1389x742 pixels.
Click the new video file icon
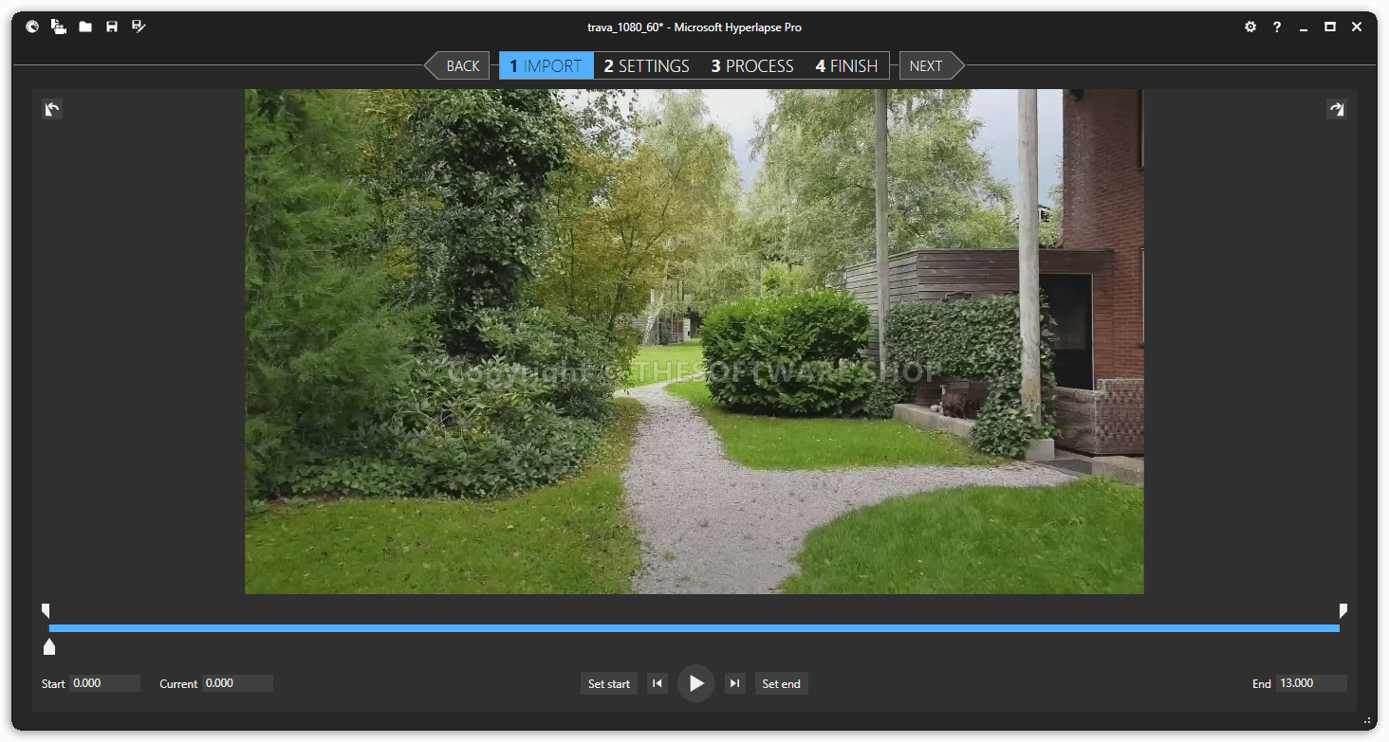point(59,27)
